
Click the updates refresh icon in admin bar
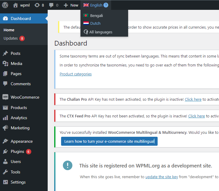[x=37, y=5]
